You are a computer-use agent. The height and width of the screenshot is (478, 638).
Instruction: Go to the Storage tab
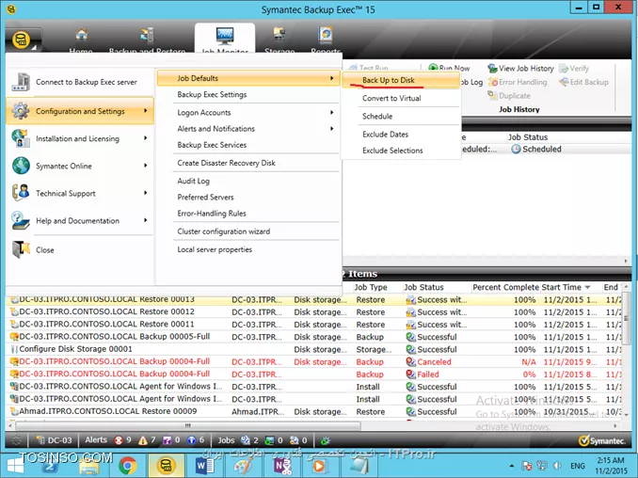point(279,40)
